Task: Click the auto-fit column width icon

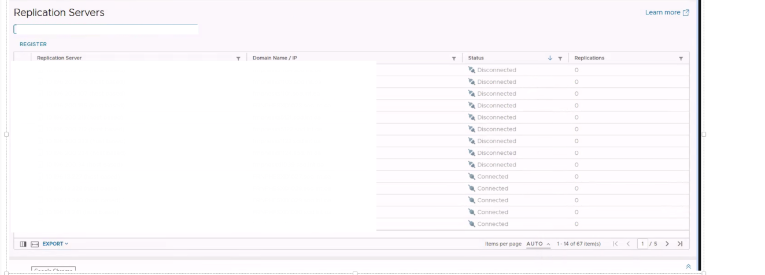Action: (35, 244)
